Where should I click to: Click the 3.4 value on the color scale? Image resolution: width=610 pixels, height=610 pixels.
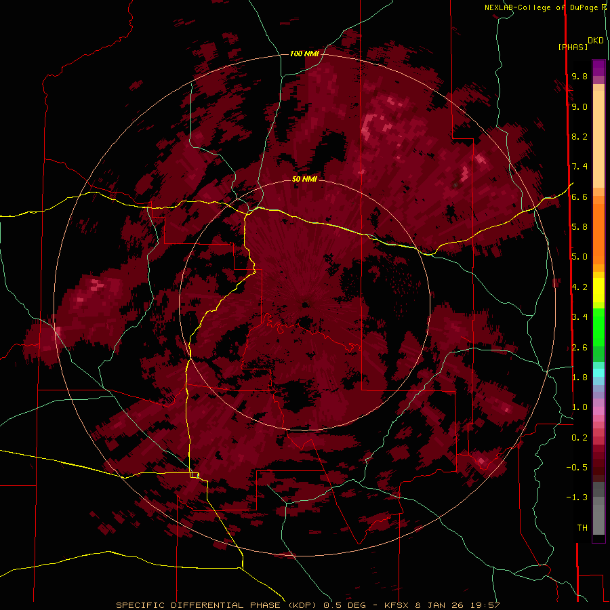tap(579, 317)
